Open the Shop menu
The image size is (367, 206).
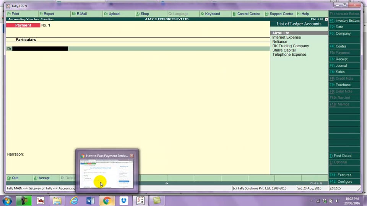(x=151, y=14)
